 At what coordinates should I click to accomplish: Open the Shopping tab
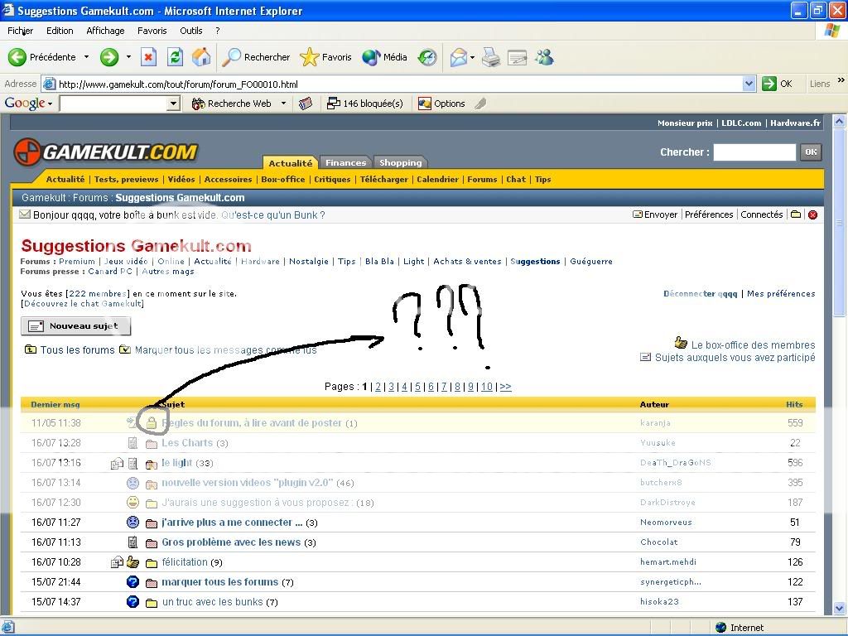click(400, 162)
